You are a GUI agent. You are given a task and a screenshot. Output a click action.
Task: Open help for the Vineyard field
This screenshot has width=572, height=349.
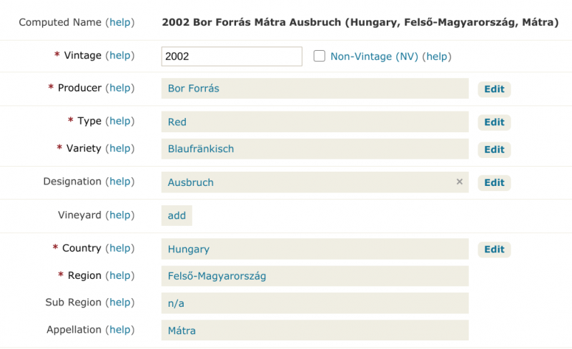120,215
